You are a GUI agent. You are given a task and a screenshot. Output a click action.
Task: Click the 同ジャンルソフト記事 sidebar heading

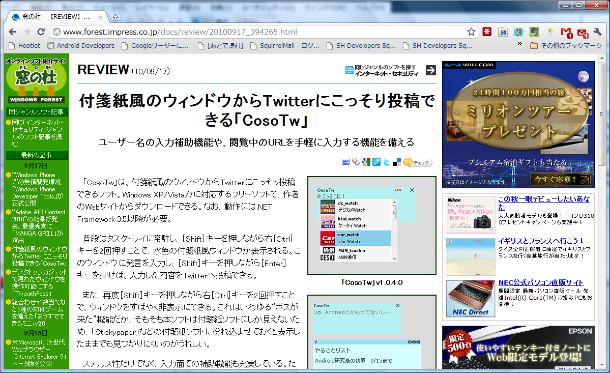(37, 112)
